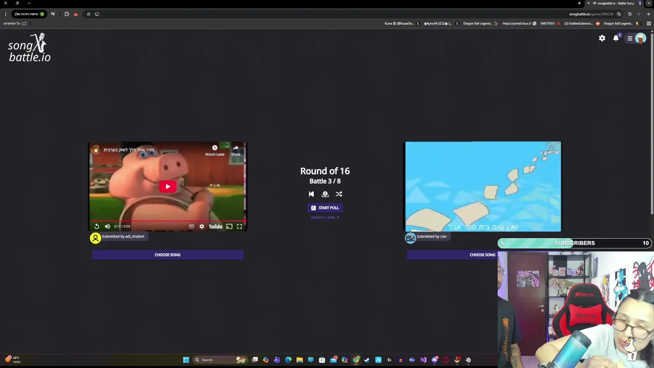The height and width of the screenshot is (368, 654).
Task: Click the 'Battle 3 / 8' text
Action: click(x=325, y=181)
